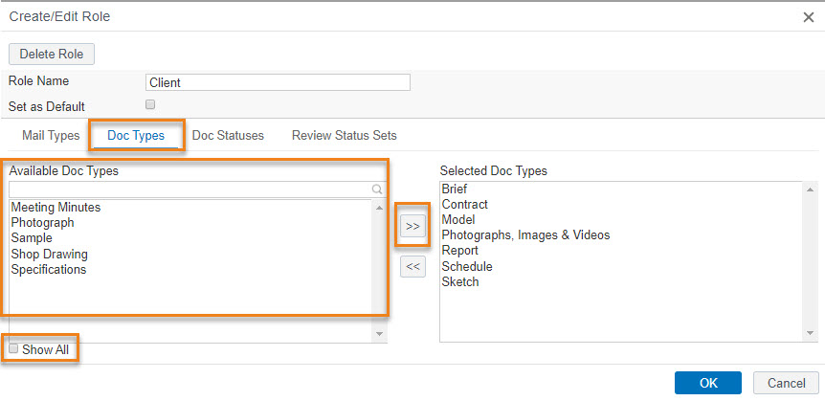Enable the Set as Default checkbox

[150, 104]
